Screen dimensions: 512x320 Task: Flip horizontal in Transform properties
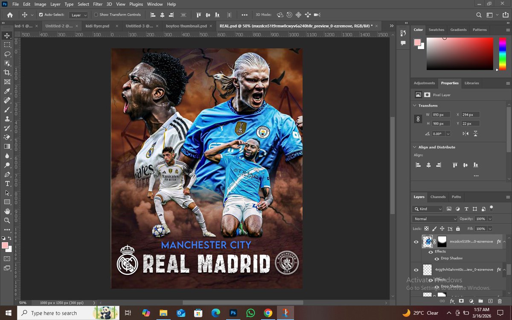(465, 134)
